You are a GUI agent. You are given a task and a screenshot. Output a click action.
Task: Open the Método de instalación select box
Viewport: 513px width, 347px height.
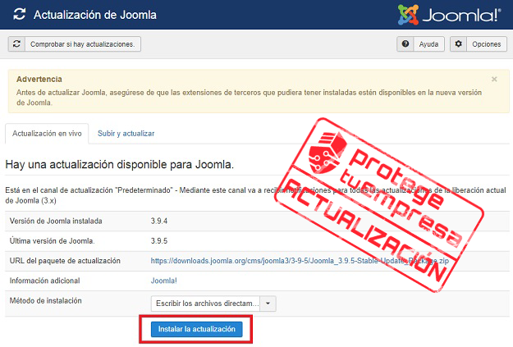[205, 303]
